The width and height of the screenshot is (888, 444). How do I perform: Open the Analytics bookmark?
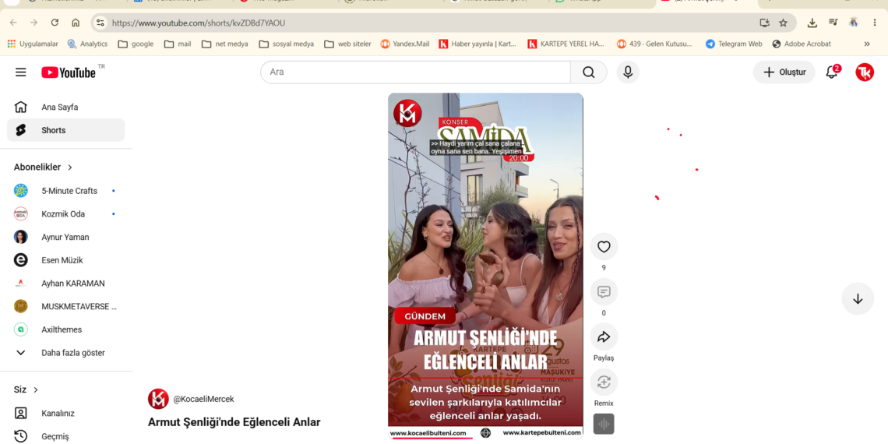point(87,44)
